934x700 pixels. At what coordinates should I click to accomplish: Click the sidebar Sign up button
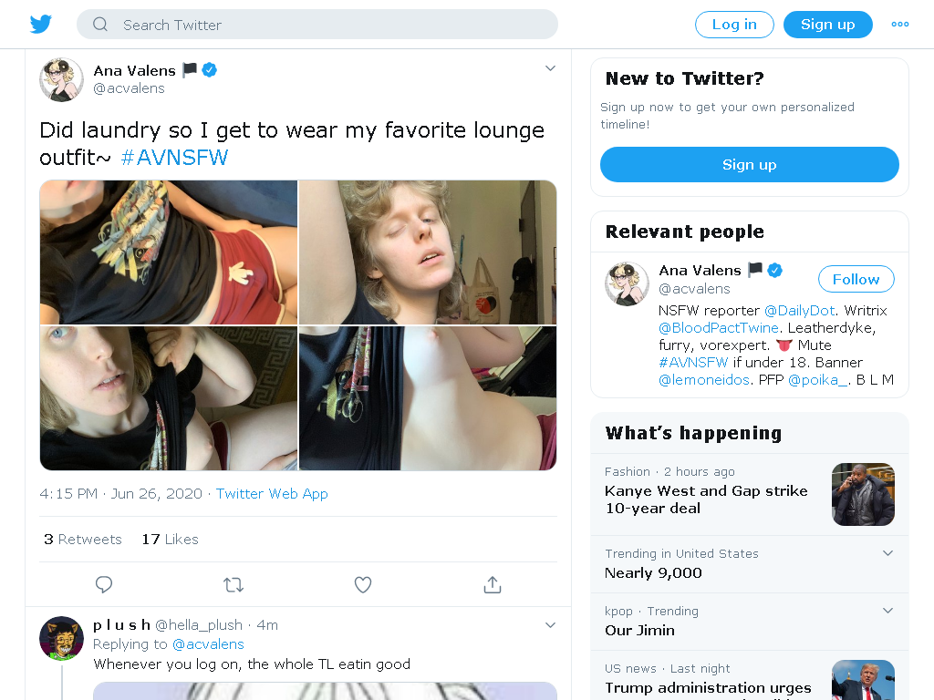click(749, 165)
